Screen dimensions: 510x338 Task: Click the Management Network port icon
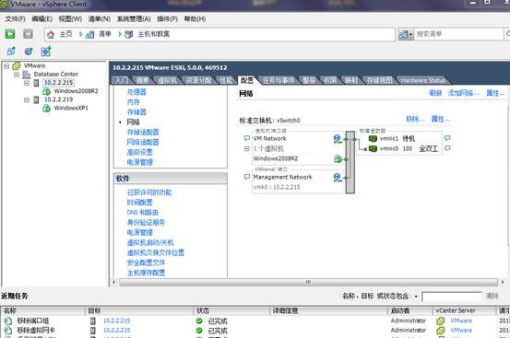pos(338,177)
